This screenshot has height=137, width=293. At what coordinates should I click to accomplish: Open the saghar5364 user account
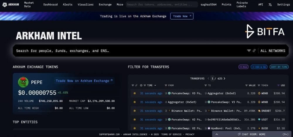(x=209, y=4)
